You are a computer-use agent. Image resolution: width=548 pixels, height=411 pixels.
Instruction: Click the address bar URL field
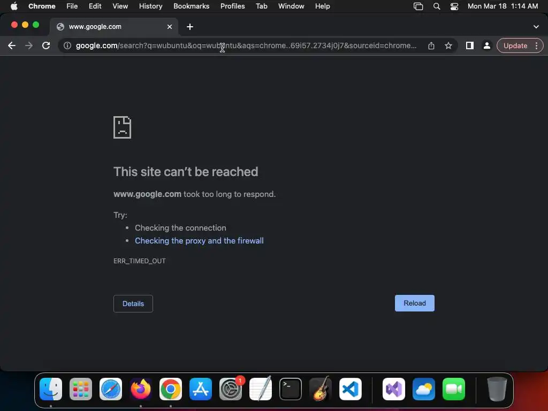(x=246, y=46)
